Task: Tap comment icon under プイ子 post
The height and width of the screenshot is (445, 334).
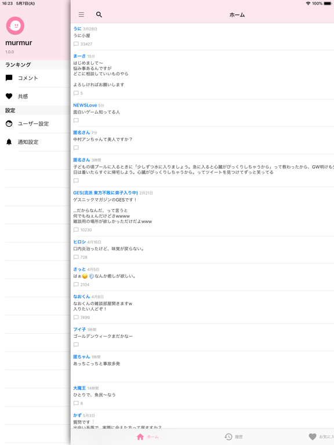Action: 76,345
